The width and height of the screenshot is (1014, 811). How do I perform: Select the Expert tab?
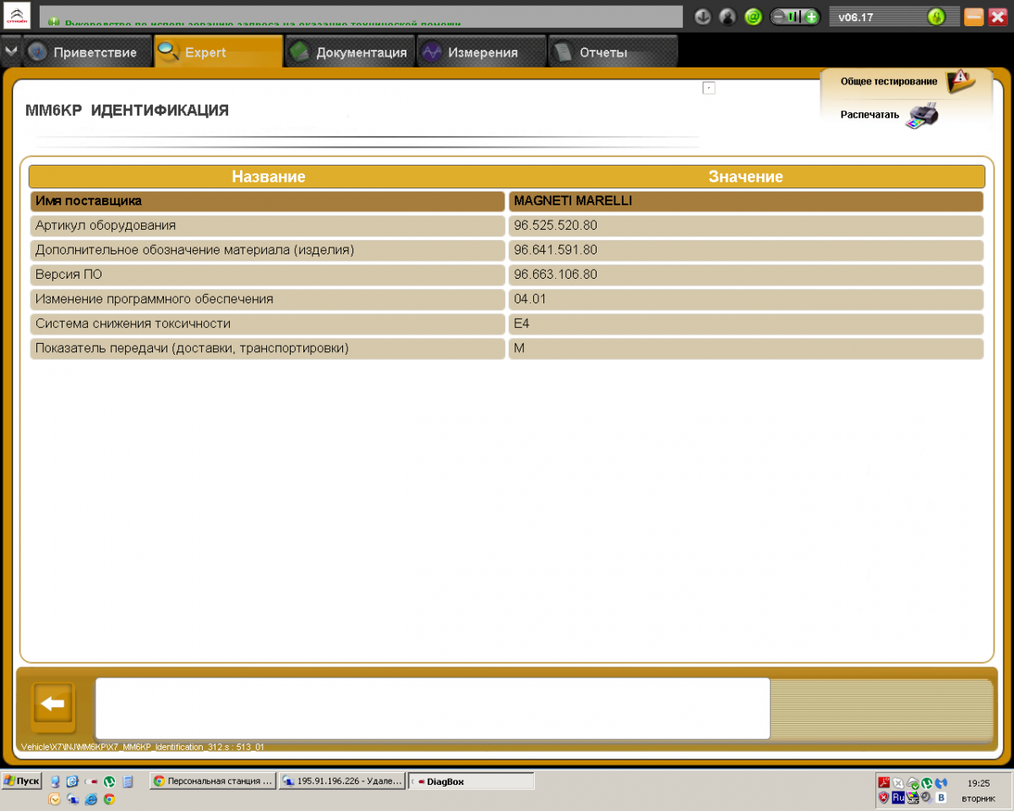click(x=219, y=52)
